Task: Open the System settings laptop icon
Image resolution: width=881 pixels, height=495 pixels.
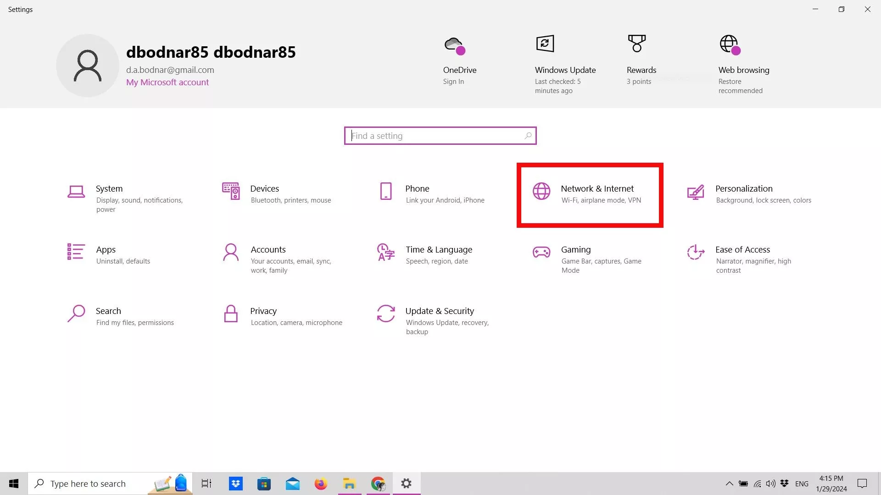Action: coord(76,192)
